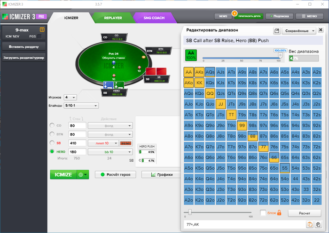Viewport: 329px width, 233px height.
Task: Click the dealer button chip on table
Action: [143, 57]
